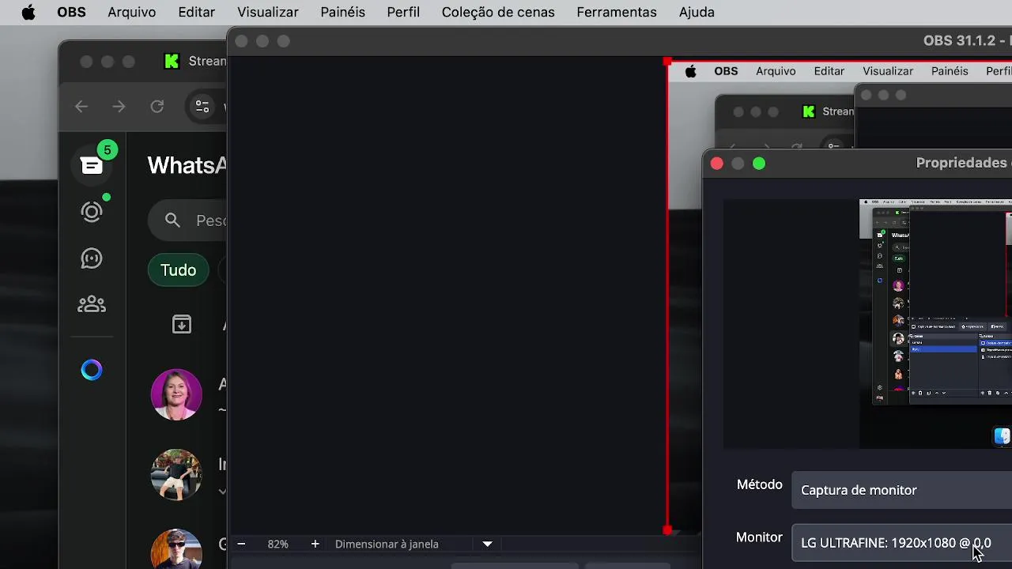
Task: Open the Ferramentas menu
Action: point(617,13)
